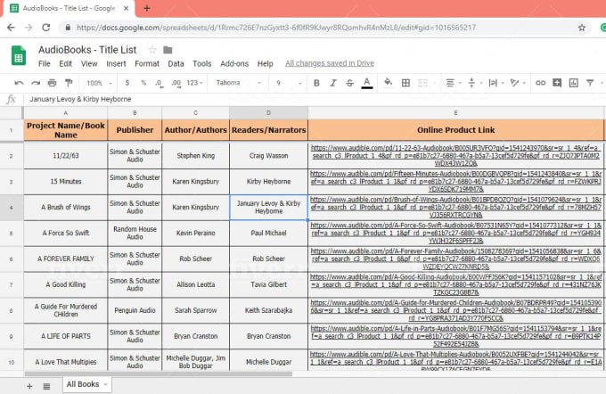Open the font size 9 dropdown
Image resolution: width=606 pixels, height=394 pixels.
pyautogui.click(x=289, y=83)
